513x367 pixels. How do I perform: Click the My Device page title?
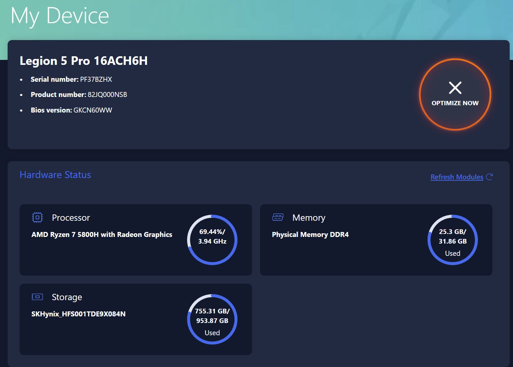[x=60, y=16]
